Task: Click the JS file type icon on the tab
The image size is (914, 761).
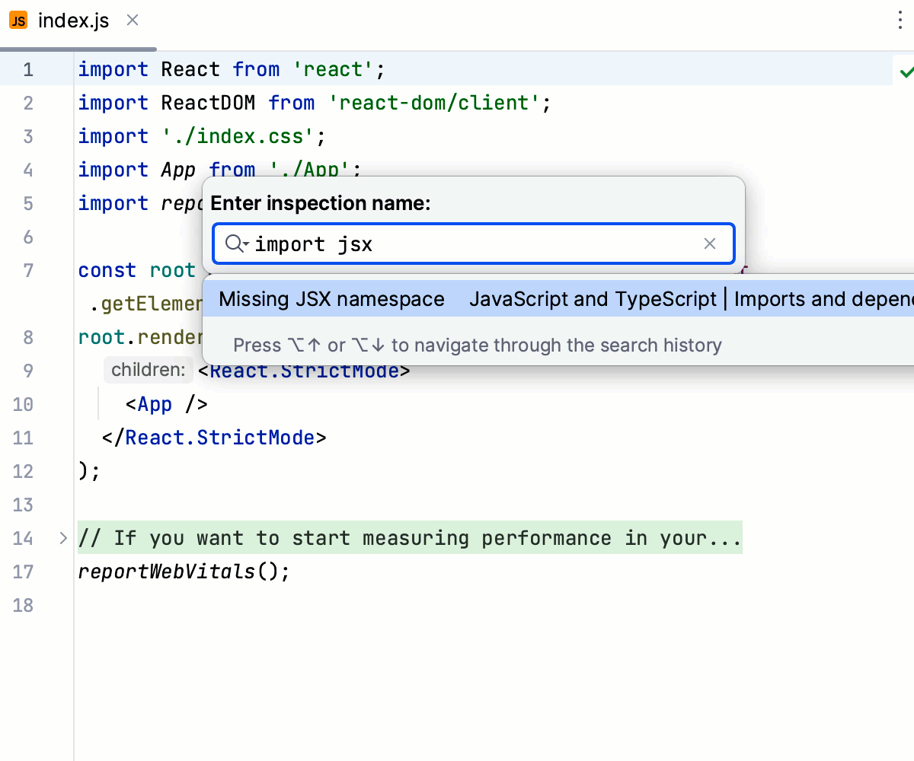Action: [x=18, y=20]
